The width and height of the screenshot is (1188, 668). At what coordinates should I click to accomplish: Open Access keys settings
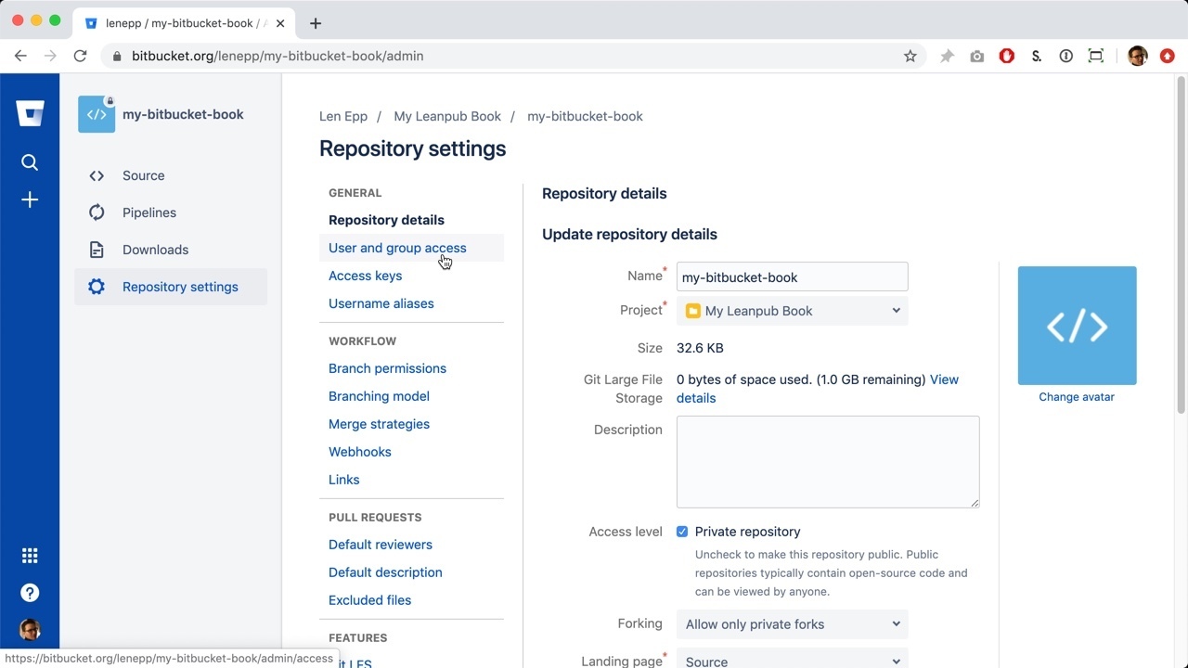tap(365, 276)
